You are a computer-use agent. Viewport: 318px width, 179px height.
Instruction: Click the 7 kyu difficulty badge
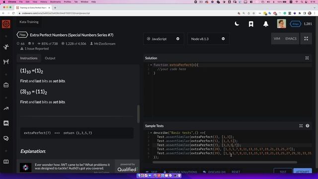[x=22, y=35]
